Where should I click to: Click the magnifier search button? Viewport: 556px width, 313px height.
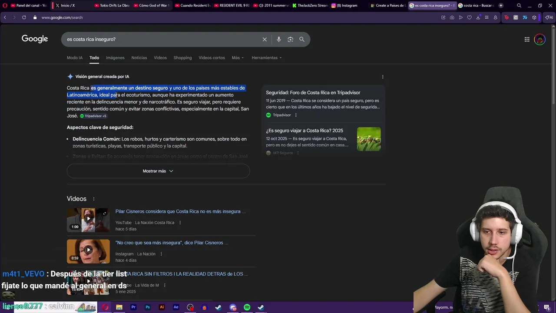[x=302, y=39]
